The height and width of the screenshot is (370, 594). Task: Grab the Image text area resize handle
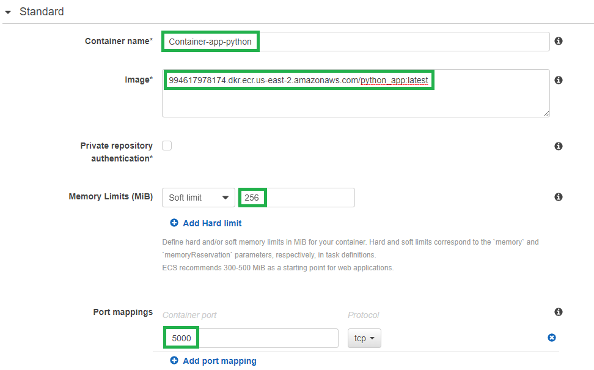click(x=546, y=114)
